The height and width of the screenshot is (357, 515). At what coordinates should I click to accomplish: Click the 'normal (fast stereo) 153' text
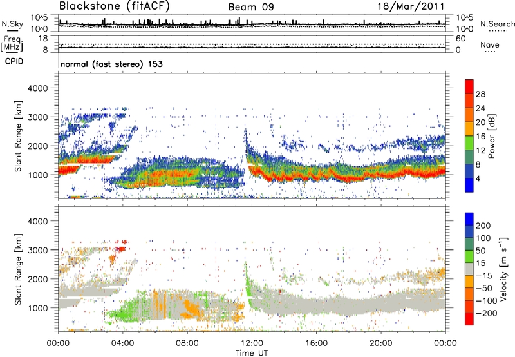(x=111, y=64)
